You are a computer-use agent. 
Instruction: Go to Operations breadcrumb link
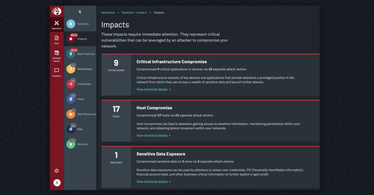pos(108,13)
